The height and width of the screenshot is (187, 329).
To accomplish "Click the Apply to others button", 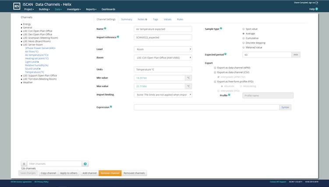I will [69, 173].
